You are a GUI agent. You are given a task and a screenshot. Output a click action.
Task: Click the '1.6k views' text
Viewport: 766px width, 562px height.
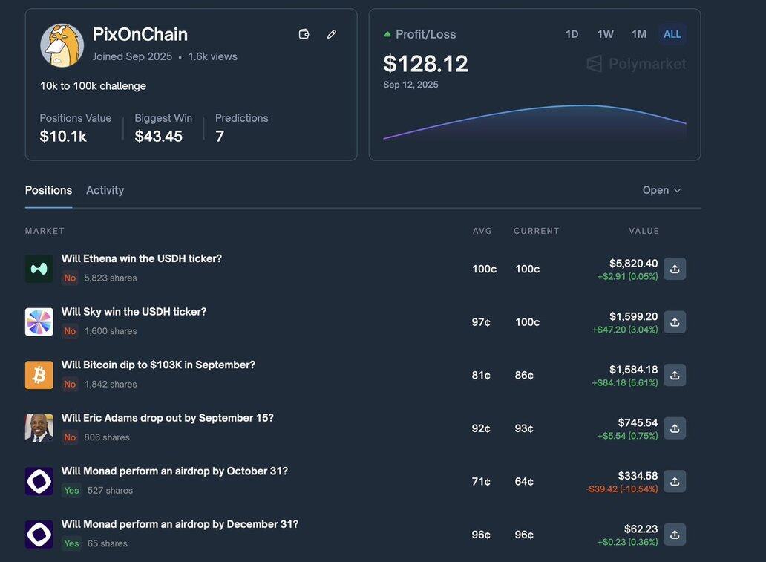pyautogui.click(x=212, y=56)
